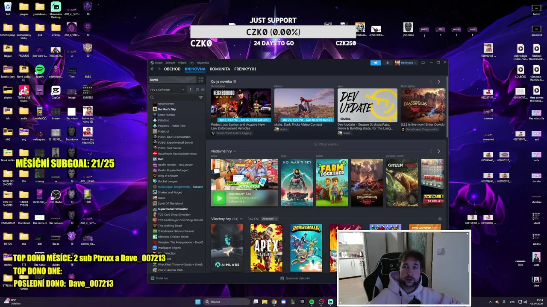This screenshot has height=307, width=547.
Task: Click the Windows Start button
Action: 198,302
